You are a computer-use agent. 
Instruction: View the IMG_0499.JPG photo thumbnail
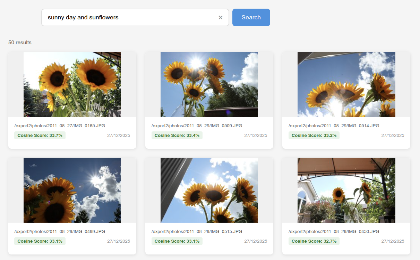[72, 190]
